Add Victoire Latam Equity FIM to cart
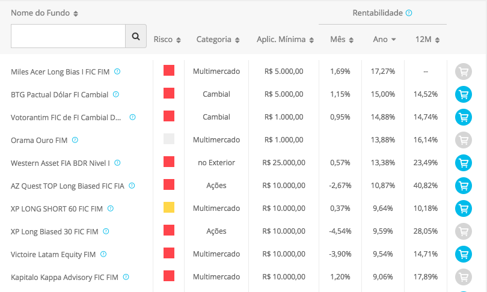 [x=463, y=254]
